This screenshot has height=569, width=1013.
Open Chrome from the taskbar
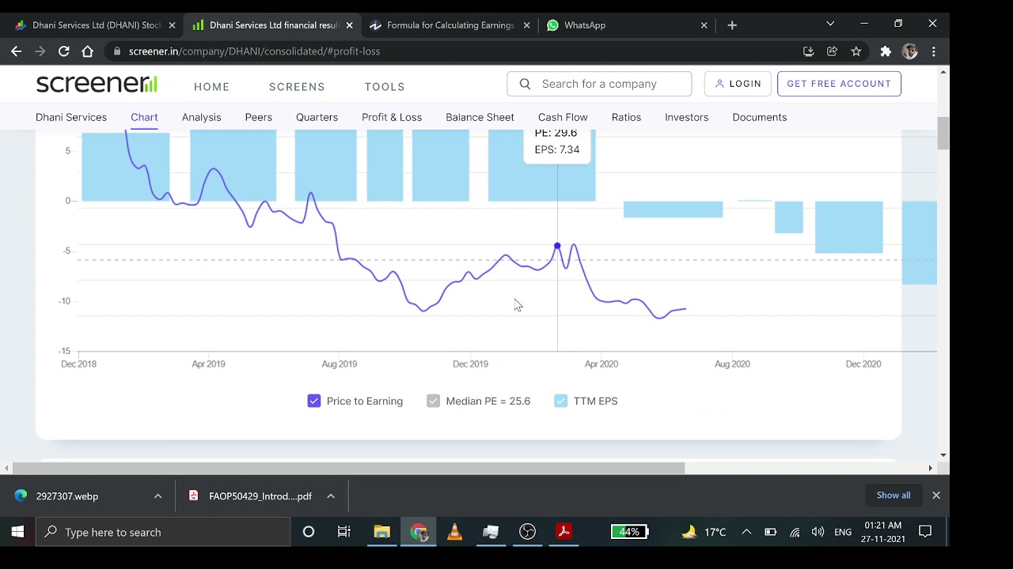419,532
